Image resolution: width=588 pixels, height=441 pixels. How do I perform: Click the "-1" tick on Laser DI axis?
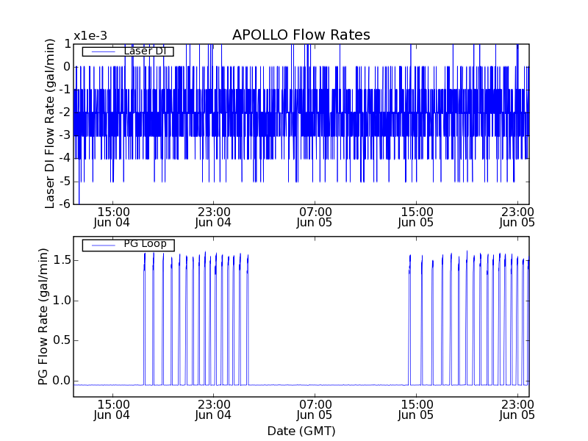point(63,90)
